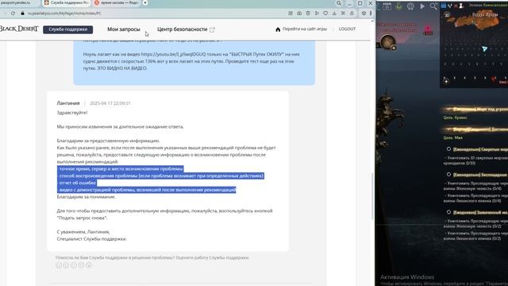The image size is (508, 286).
Task: Click the LOGOUT link
Action: [x=348, y=29]
